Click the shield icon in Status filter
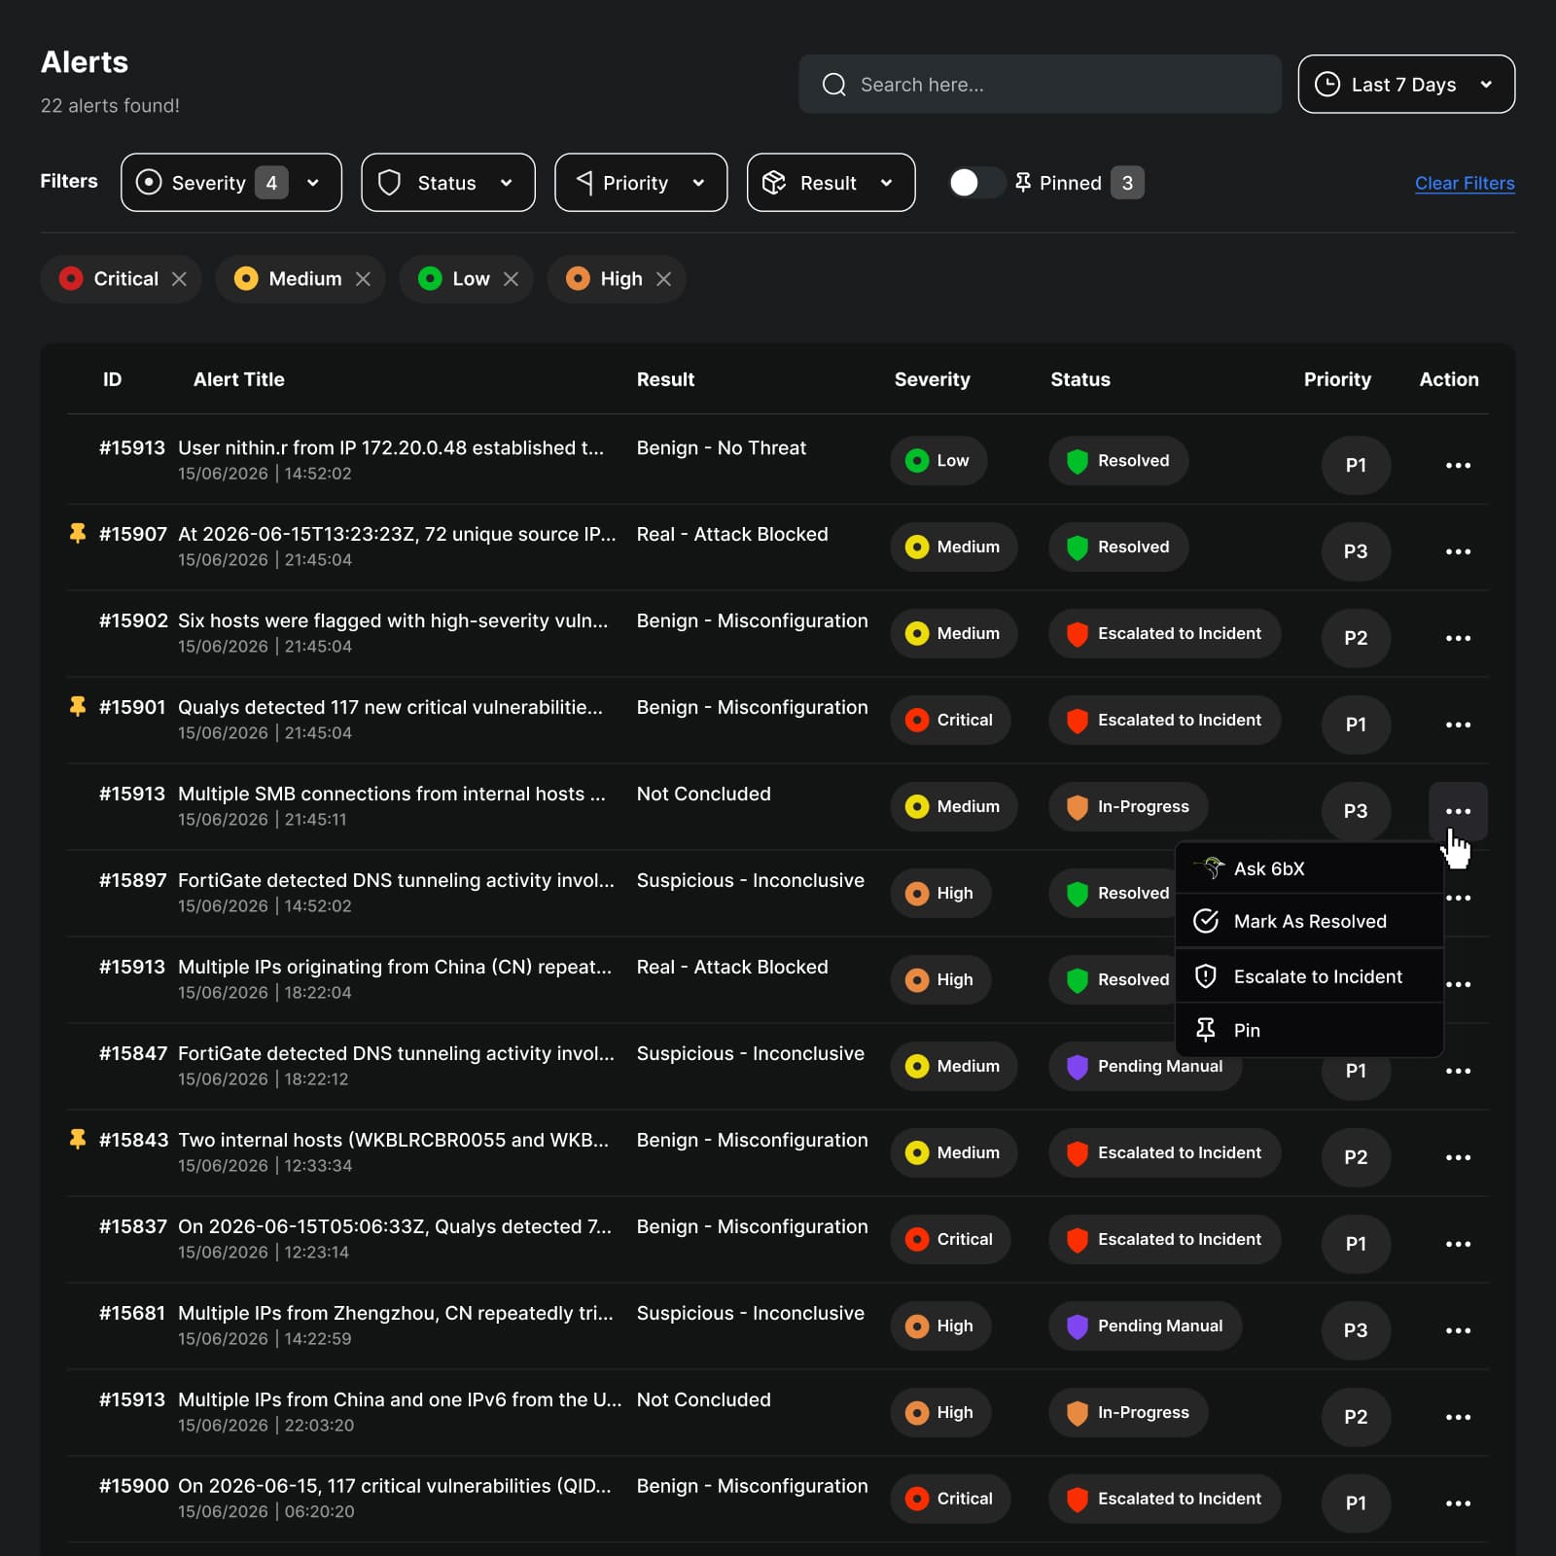 (389, 183)
